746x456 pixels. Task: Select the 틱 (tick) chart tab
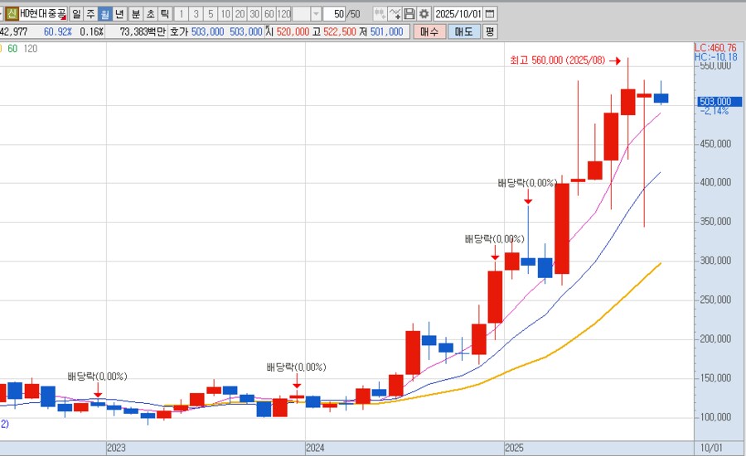164,14
